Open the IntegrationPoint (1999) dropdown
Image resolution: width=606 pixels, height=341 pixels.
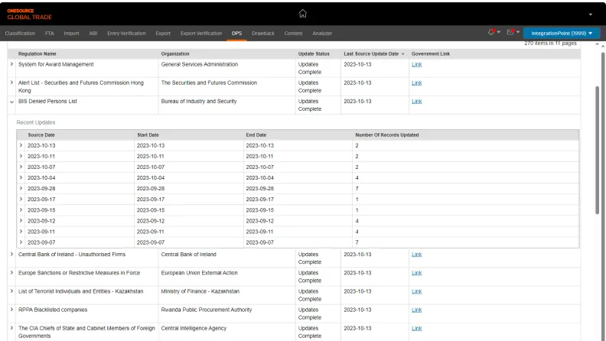[x=561, y=33]
